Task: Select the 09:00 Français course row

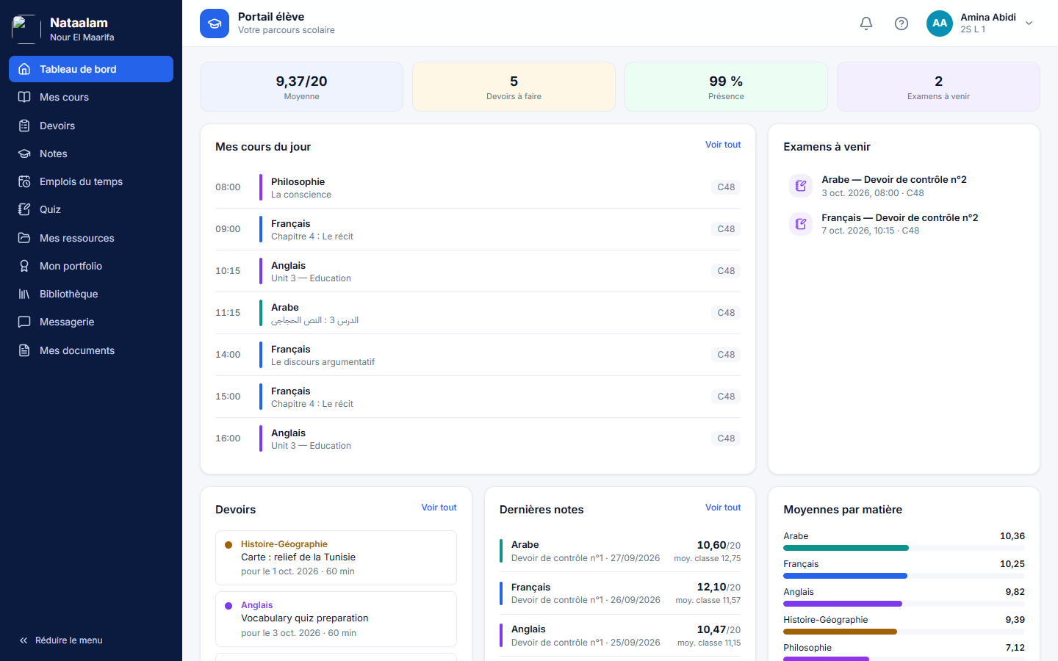Action: coord(478,229)
